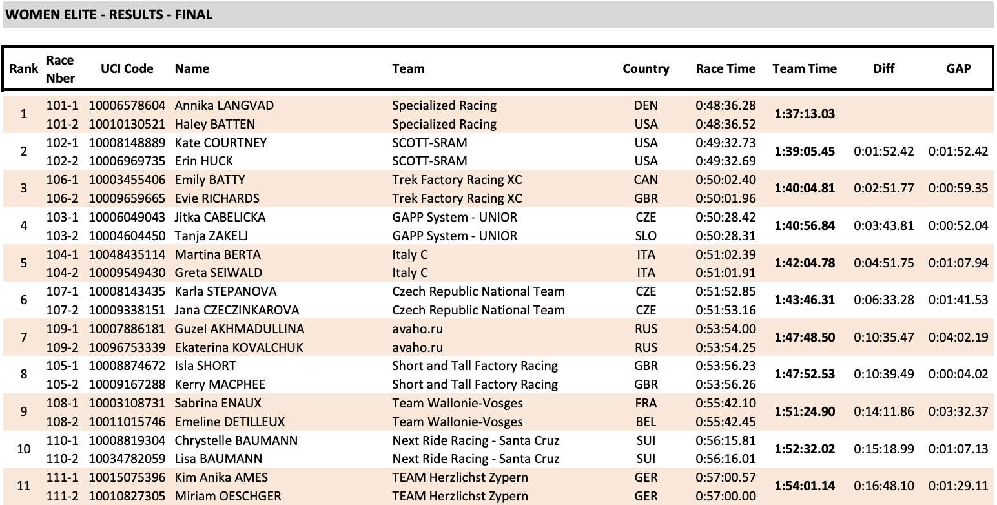Screen dimensions: 997x505
Task: Click the Diff value 0:01:52.42
Action: point(884,152)
